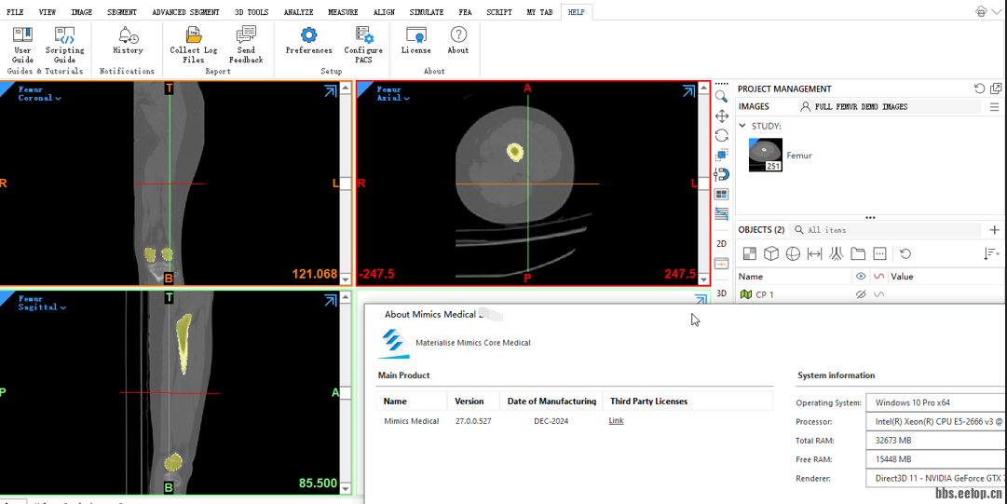Select the pan move tool
The height and width of the screenshot is (504, 1007).
(721, 116)
